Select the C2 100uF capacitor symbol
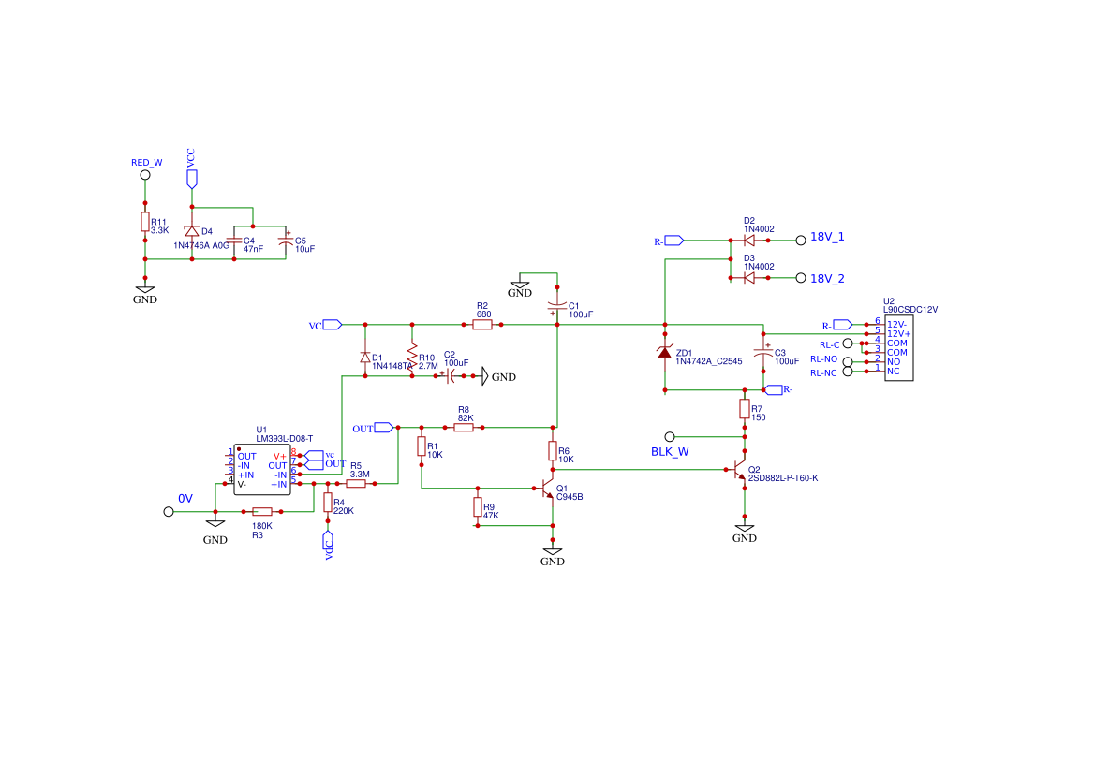1095x774 pixels. click(450, 376)
